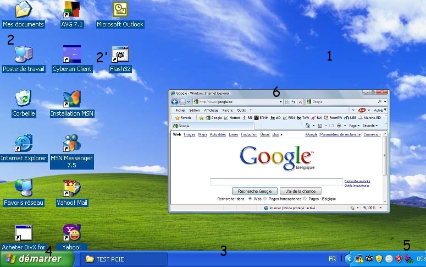
Task: Click the IE Print icon
Action: click(x=339, y=126)
